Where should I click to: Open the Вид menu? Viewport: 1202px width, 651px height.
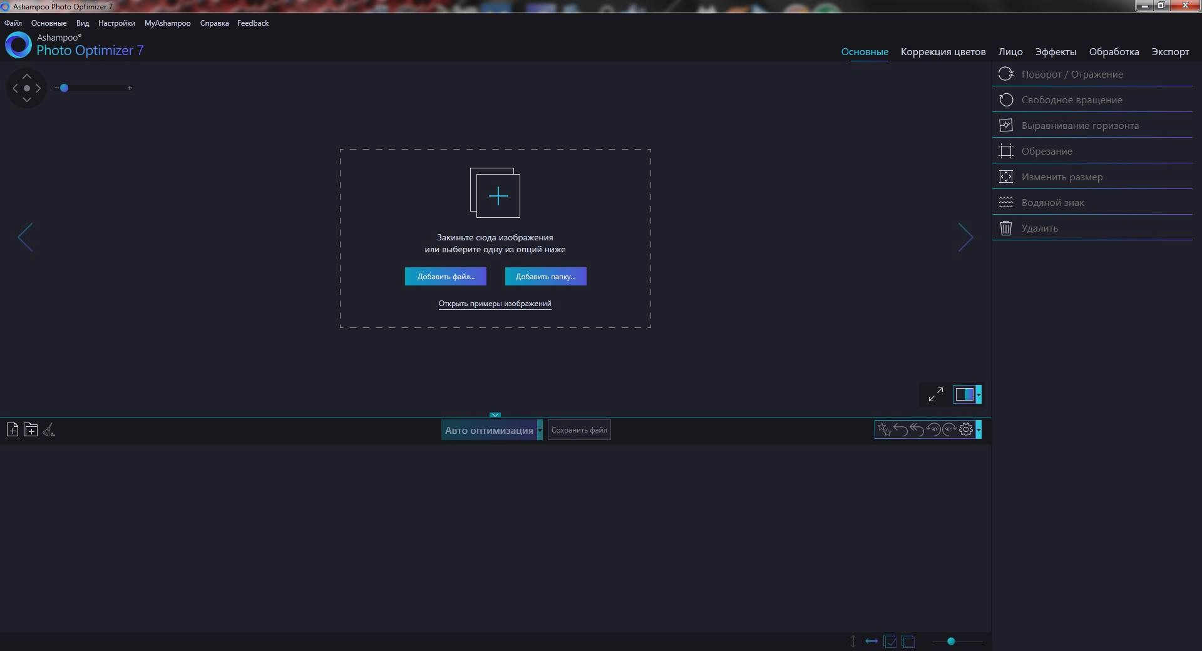point(83,23)
